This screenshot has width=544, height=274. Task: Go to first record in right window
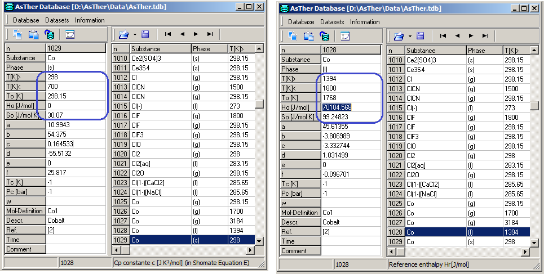tap(443, 35)
